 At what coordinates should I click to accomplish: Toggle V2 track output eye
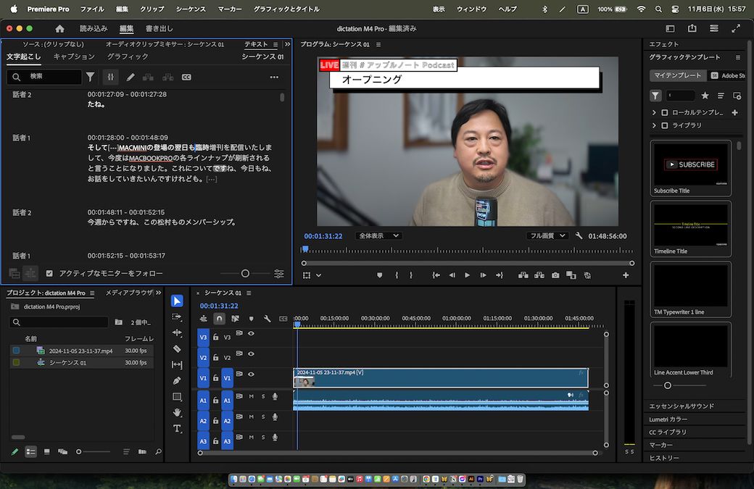[x=251, y=354]
